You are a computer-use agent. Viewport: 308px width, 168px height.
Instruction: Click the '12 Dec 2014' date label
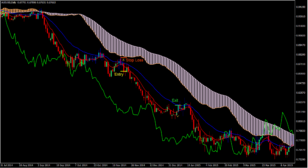[157, 165]
